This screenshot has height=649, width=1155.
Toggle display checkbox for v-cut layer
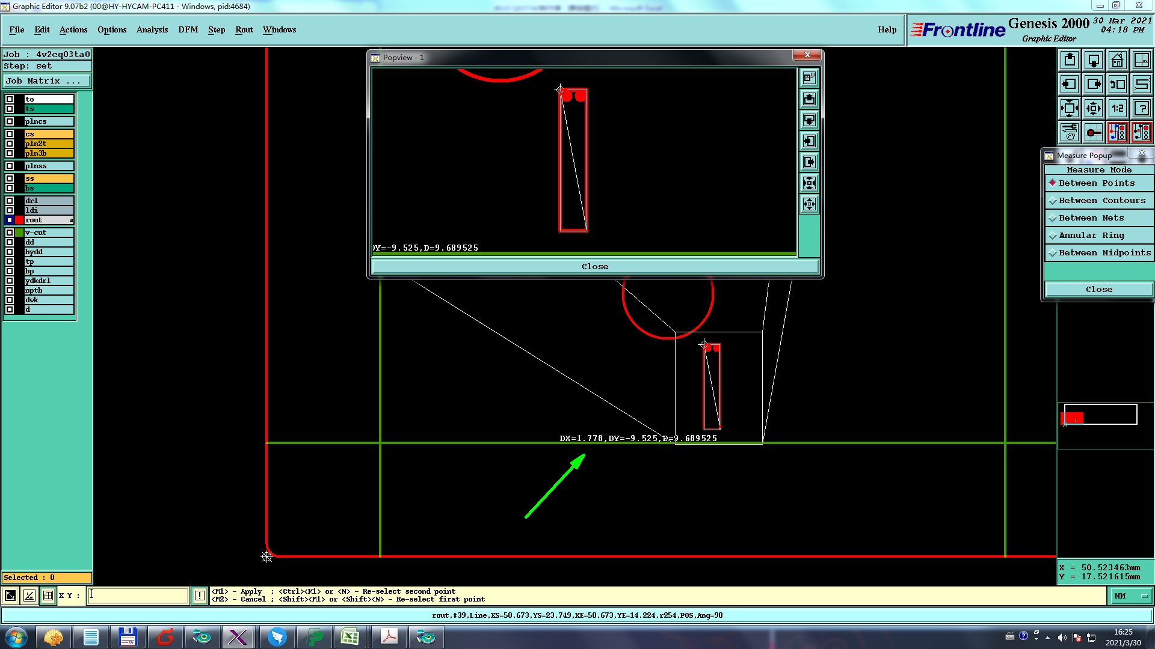coord(10,233)
